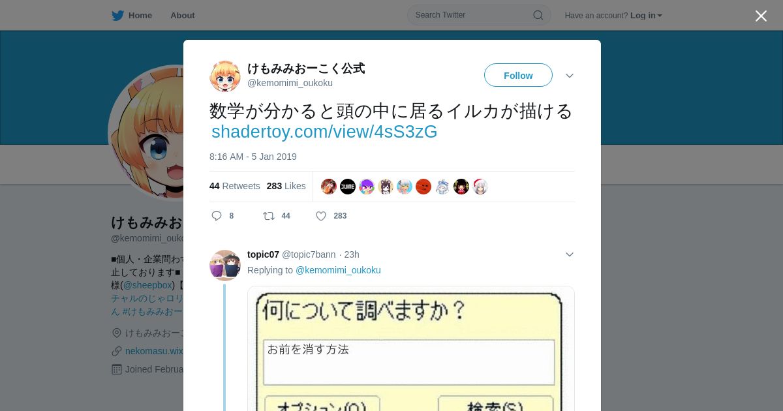This screenshot has height=411, width=783.
Task: Go to the Home tab
Action: point(132,16)
